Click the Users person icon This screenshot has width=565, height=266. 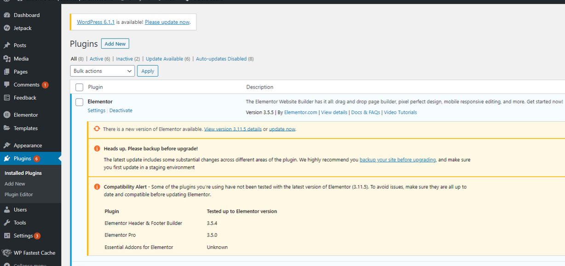pos(7,210)
